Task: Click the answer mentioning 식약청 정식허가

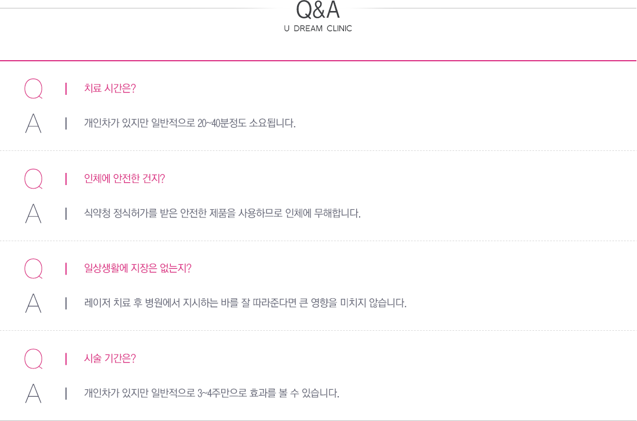Action: tap(222, 213)
